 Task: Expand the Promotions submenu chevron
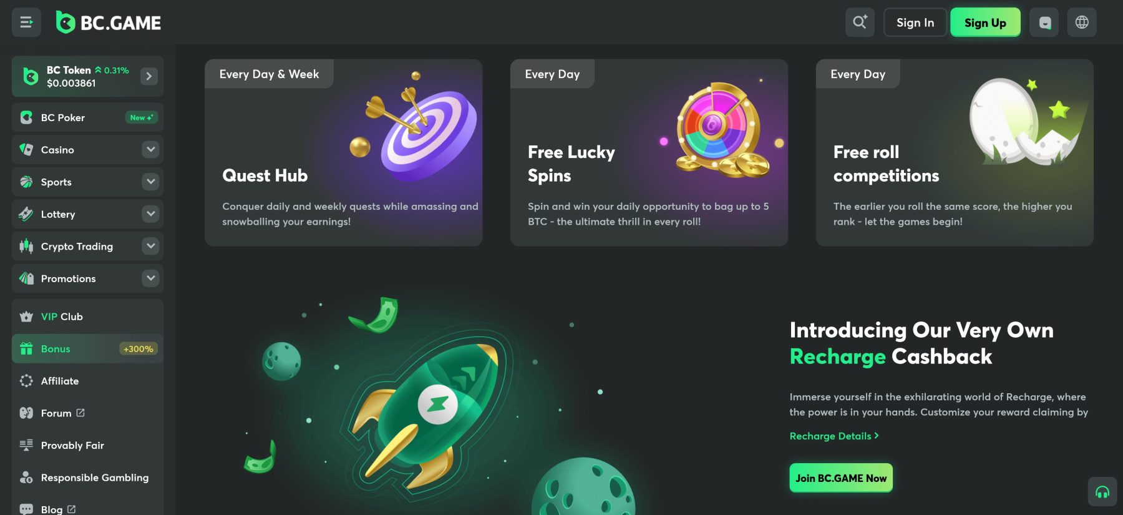(150, 278)
